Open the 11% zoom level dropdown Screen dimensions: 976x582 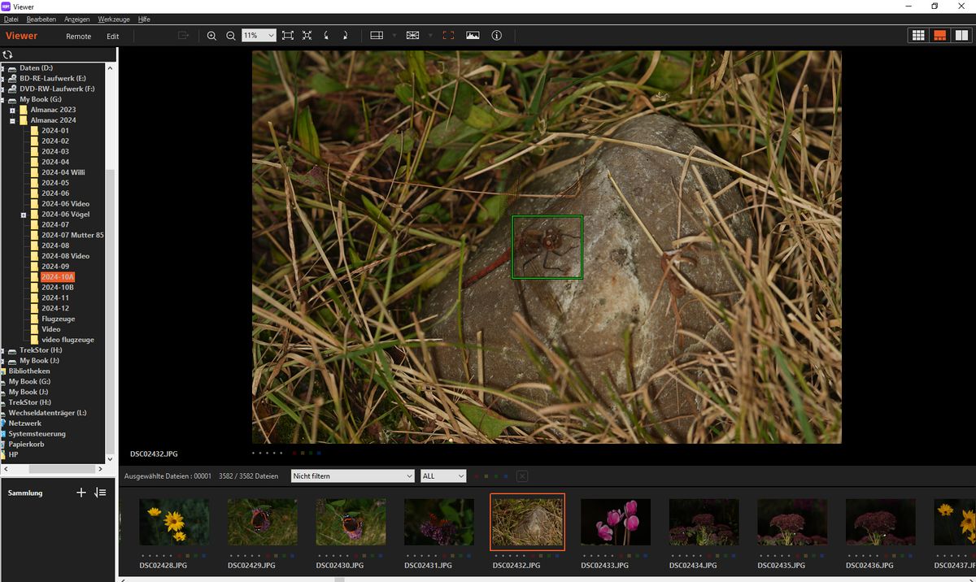point(259,36)
